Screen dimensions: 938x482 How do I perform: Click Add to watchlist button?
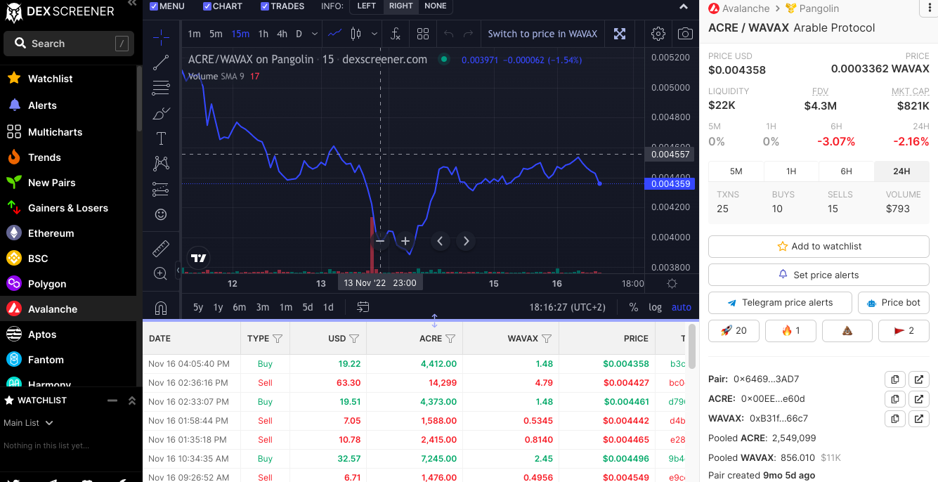coord(819,247)
